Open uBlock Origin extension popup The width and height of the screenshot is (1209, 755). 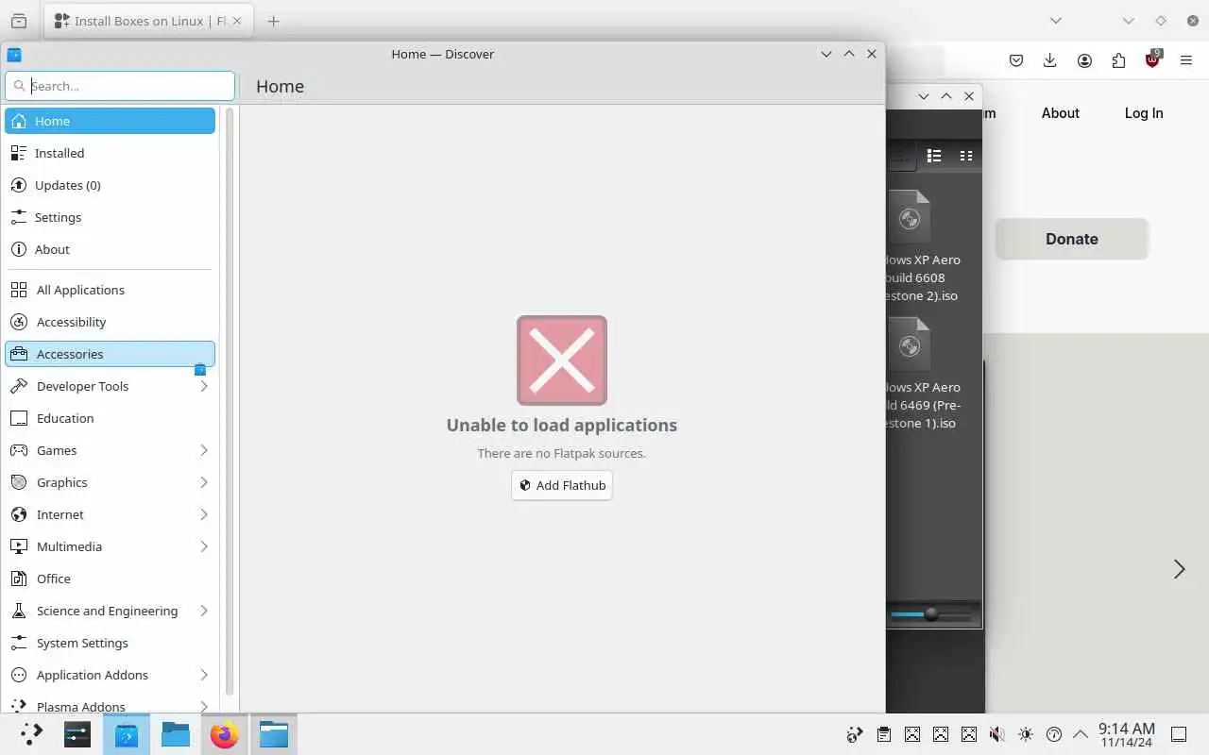click(1152, 59)
